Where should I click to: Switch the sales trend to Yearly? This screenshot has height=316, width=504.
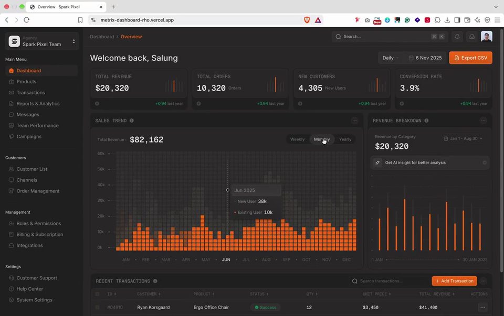pyautogui.click(x=345, y=139)
